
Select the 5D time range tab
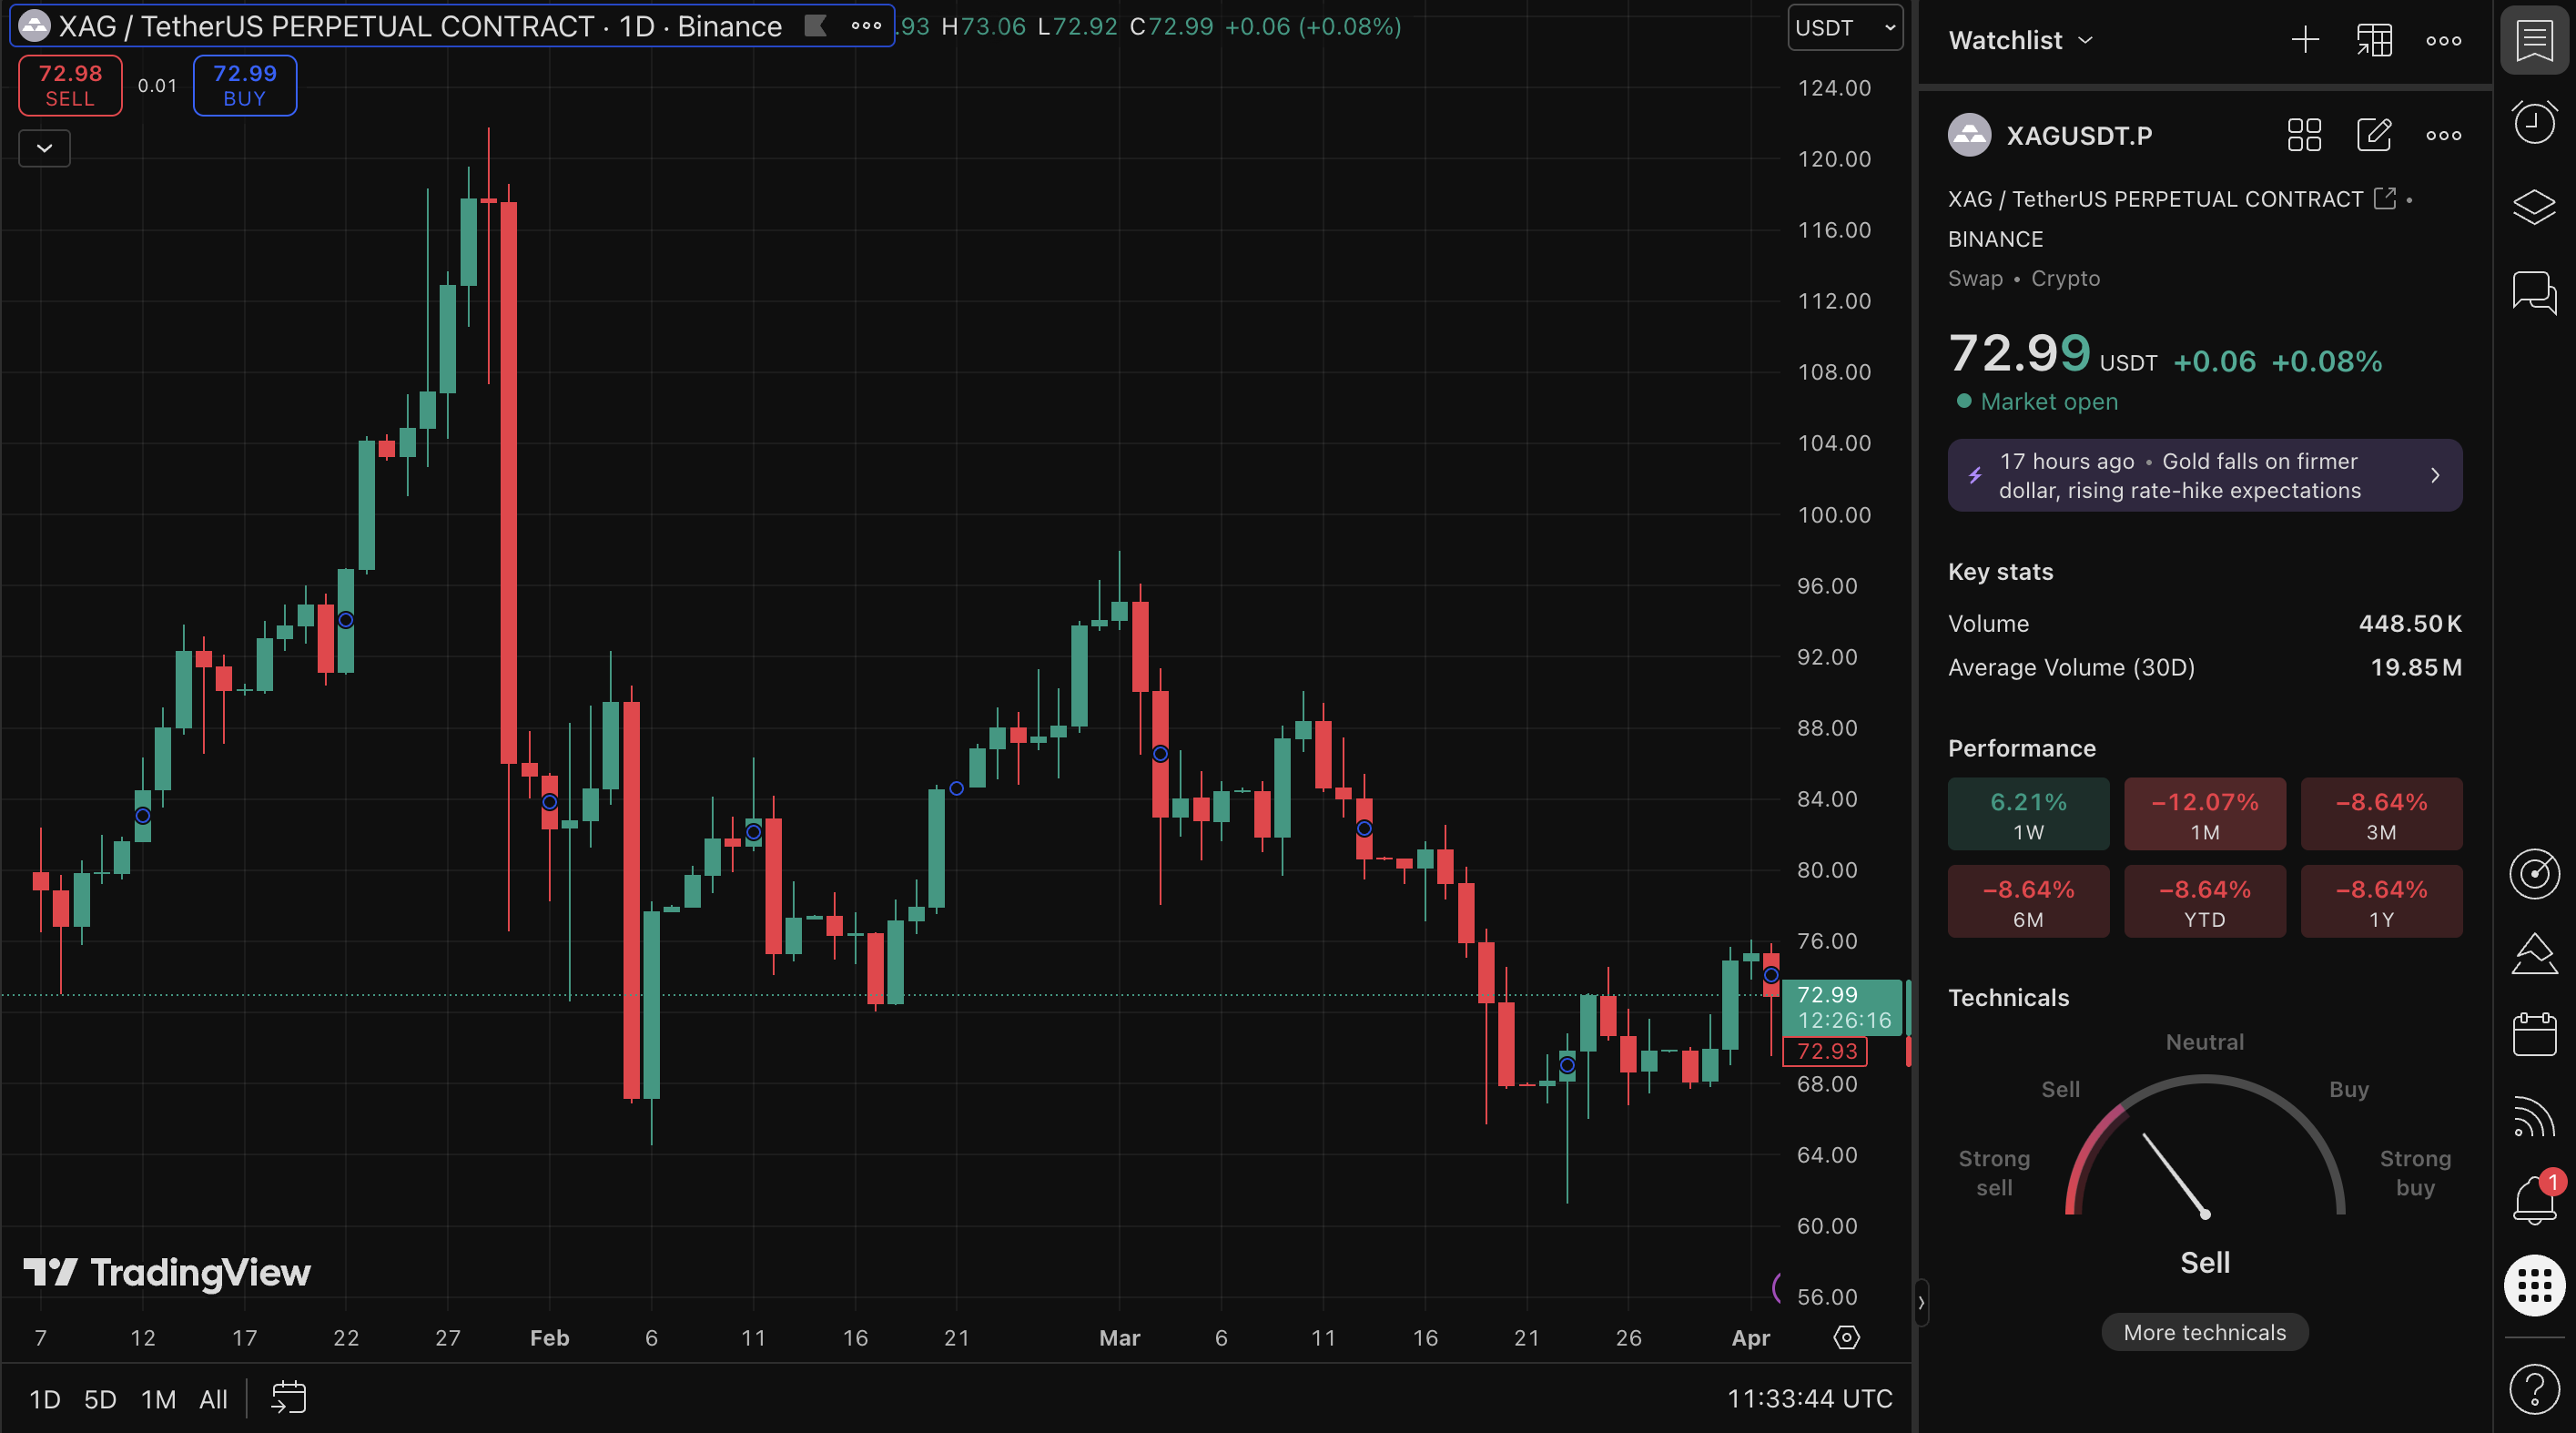pos(100,1398)
